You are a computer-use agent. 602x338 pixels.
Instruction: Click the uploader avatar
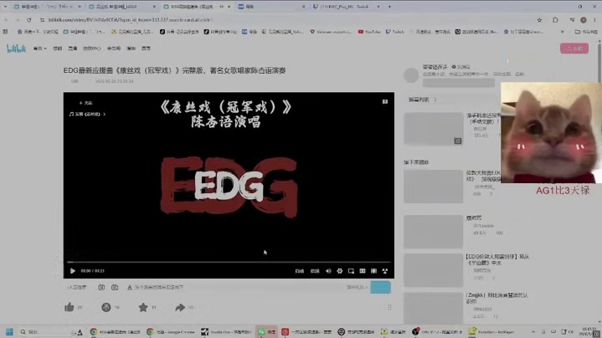pos(411,74)
